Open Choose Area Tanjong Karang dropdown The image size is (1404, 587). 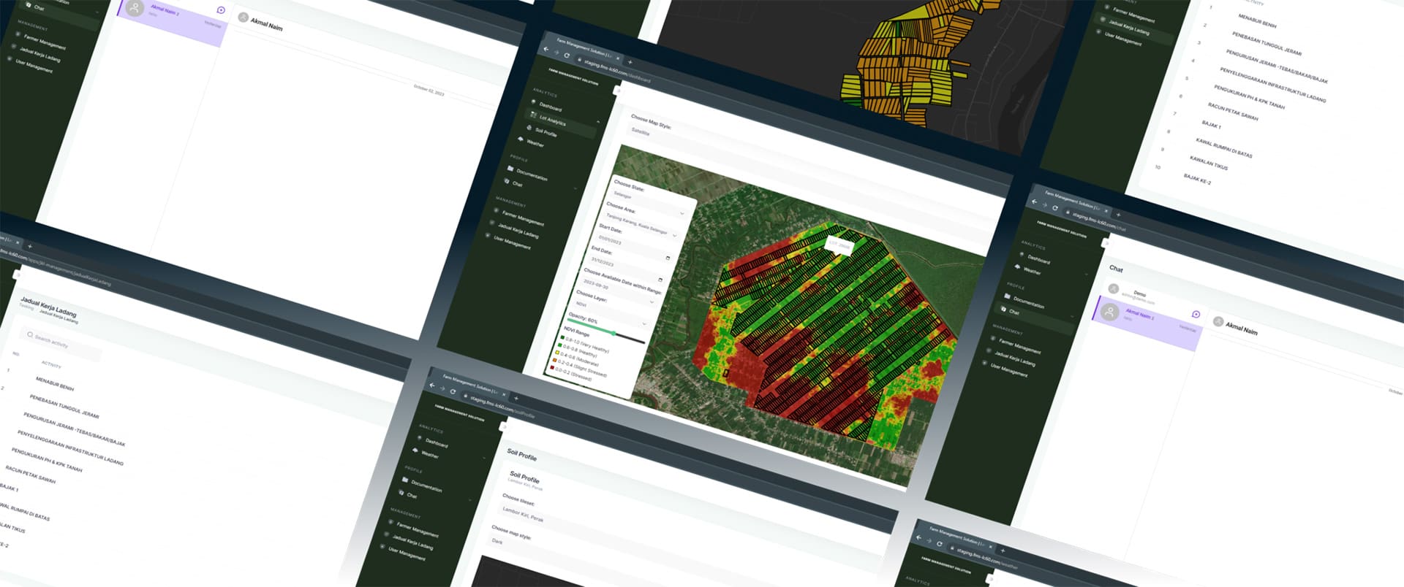641,225
